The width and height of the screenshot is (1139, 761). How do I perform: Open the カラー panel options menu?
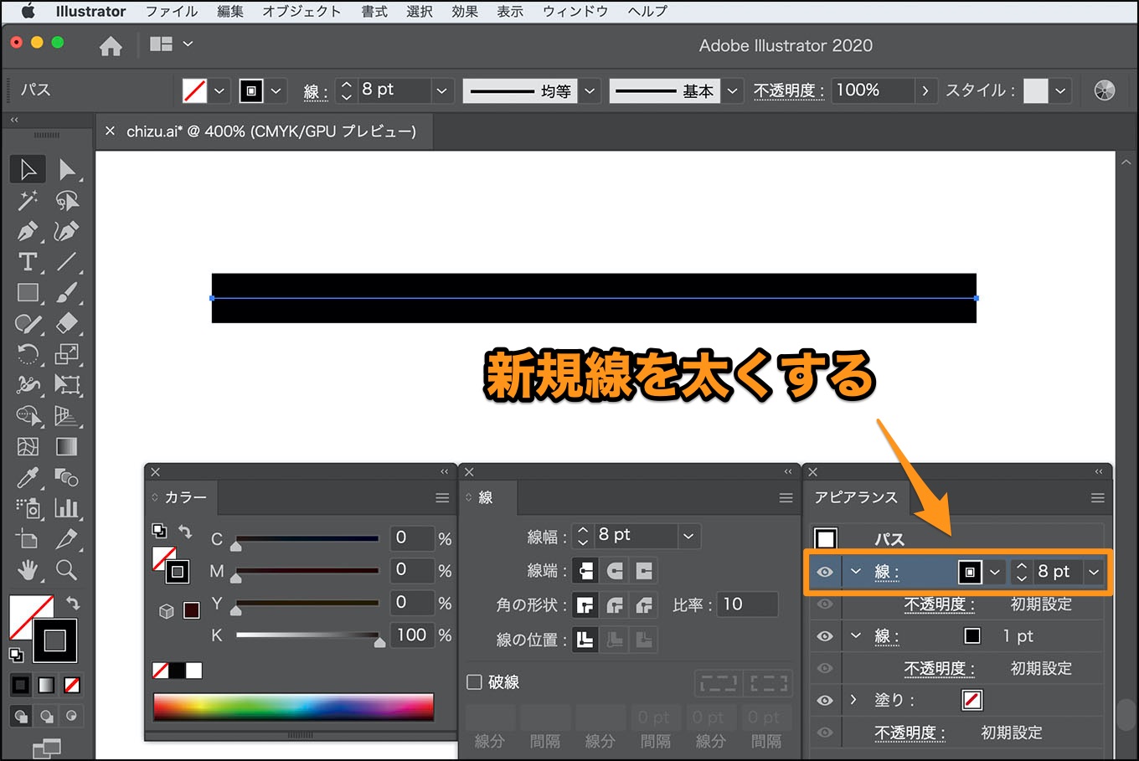coord(442,498)
